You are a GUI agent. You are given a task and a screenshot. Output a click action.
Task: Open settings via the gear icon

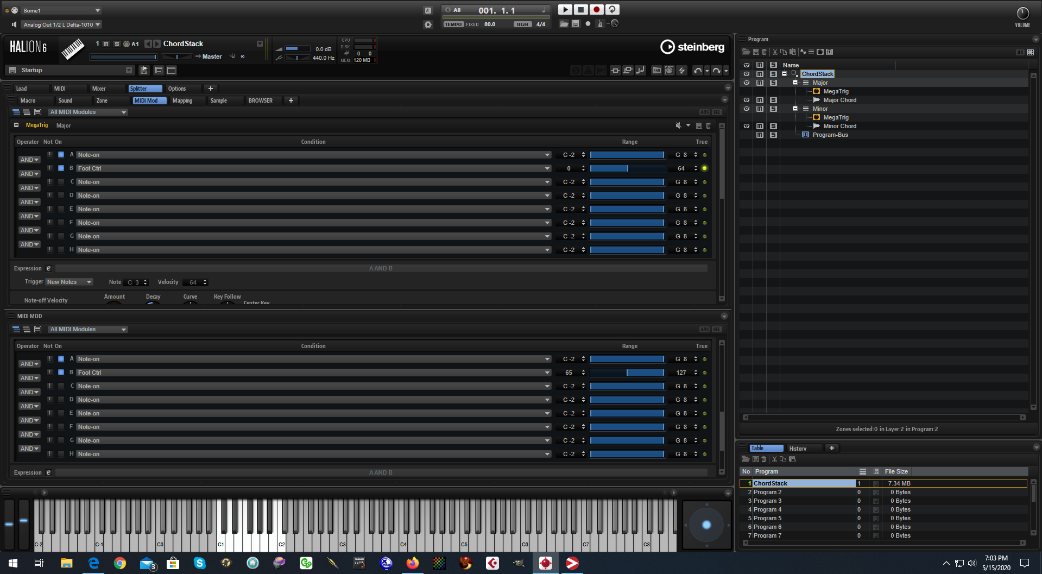point(428,24)
